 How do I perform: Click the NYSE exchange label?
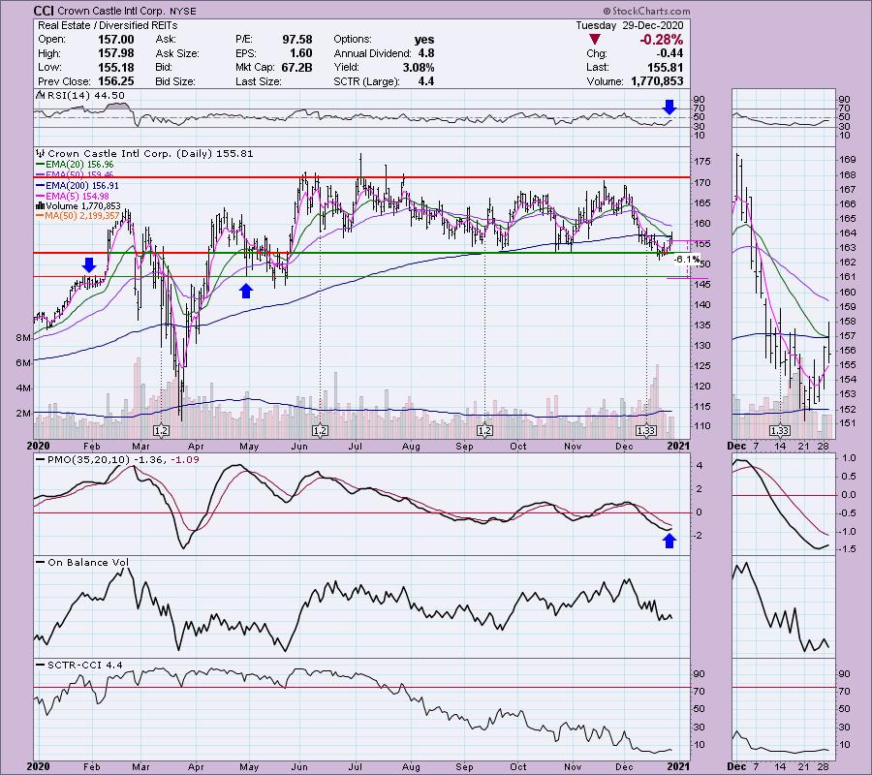point(182,11)
